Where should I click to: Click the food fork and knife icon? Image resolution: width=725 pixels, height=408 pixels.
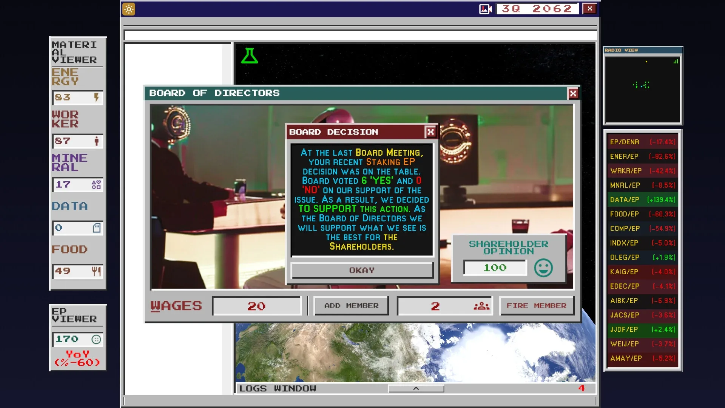click(x=96, y=271)
